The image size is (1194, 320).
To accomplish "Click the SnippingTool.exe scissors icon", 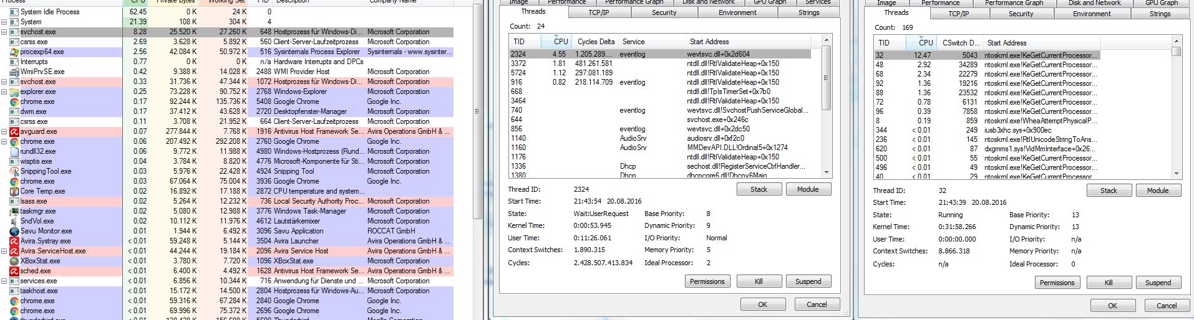I will click(x=14, y=171).
